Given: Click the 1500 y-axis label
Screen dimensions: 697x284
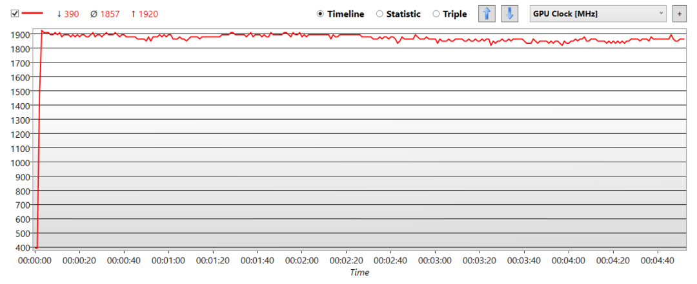Looking at the screenshot, I should point(22,91).
